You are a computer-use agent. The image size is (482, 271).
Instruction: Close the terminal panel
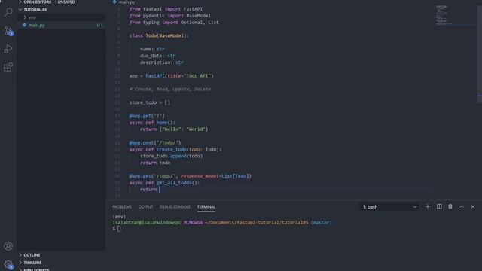tap(473, 207)
